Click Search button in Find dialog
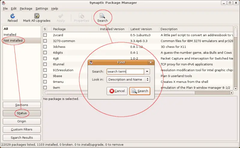This screenshot has width=240, height=148. tap(140, 91)
